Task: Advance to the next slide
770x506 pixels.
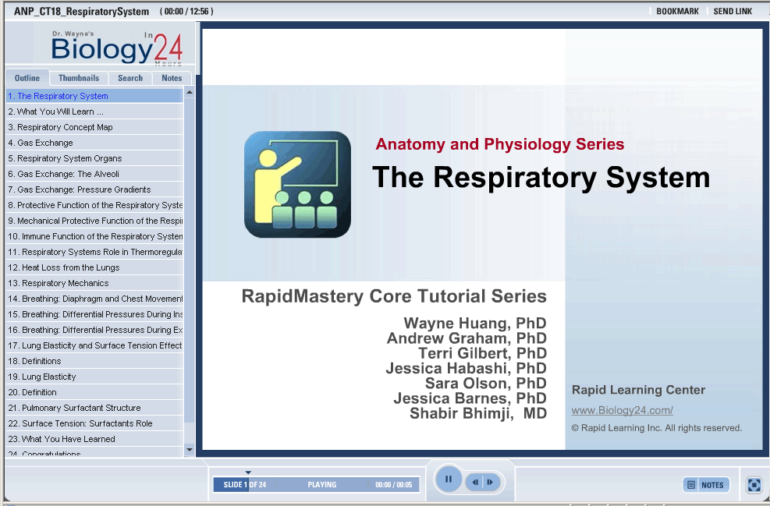Action: pyautogui.click(x=490, y=483)
